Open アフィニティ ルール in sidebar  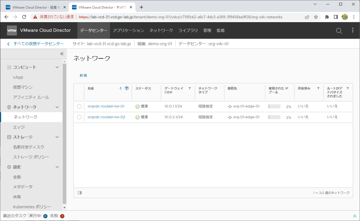[x=31, y=97]
